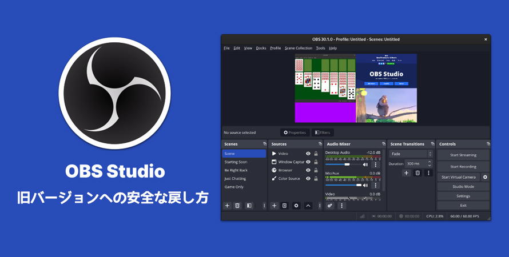Click Start Virtual Camera button

click(458, 177)
